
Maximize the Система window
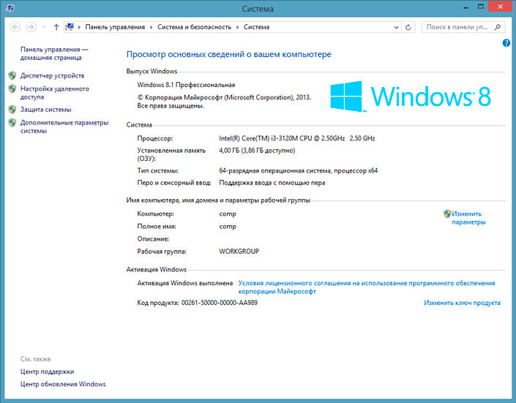click(x=481, y=7)
